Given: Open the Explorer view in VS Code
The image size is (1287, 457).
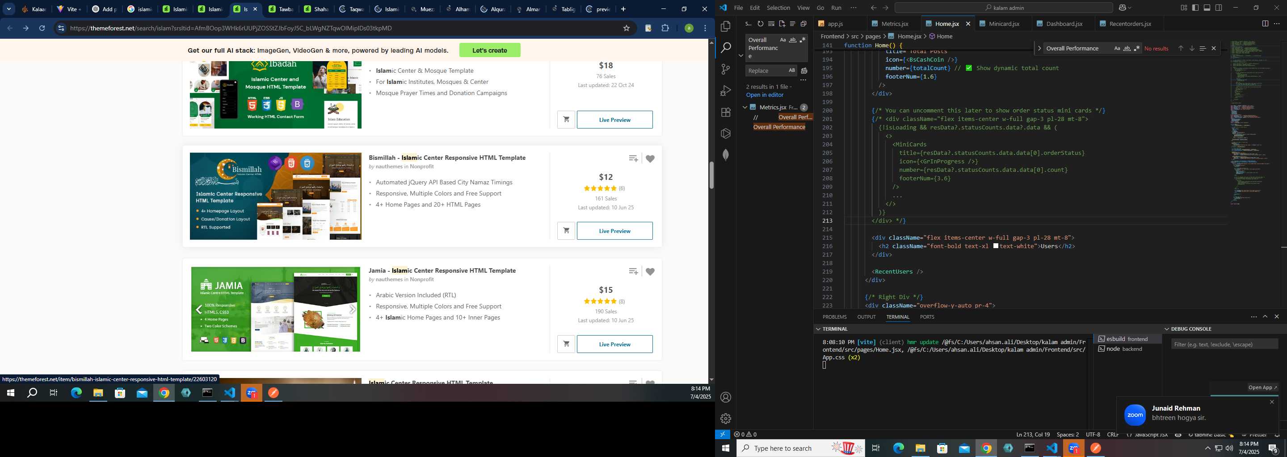Looking at the screenshot, I should 725,26.
